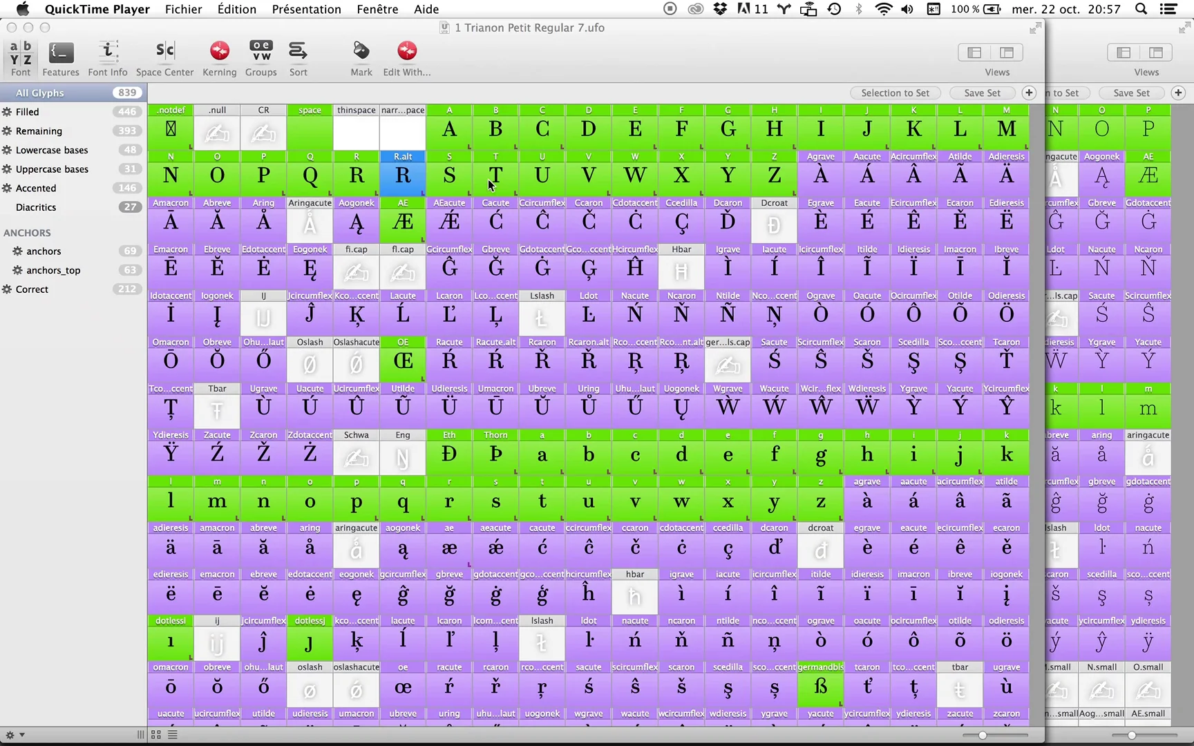The height and width of the screenshot is (746, 1194).
Task: Expand the anchors_top smart set options
Action: point(18,270)
